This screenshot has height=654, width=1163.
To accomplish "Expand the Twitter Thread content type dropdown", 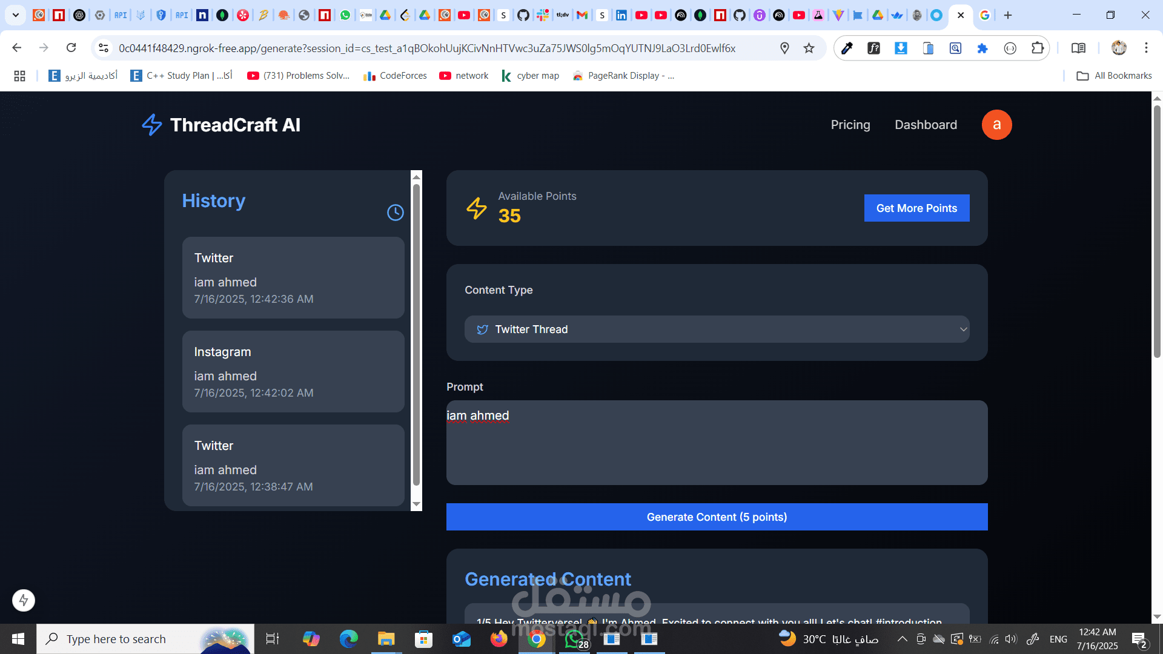I will point(717,329).
